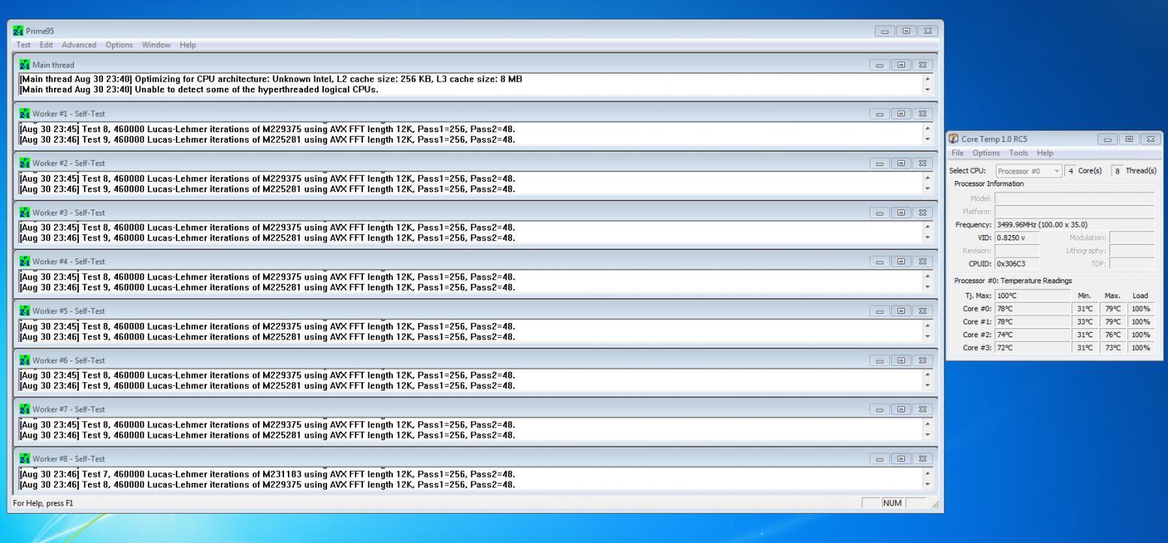This screenshot has height=543, width=1168.
Task: Click the Optimizing for CPU architecture log line
Action: pos(271,80)
